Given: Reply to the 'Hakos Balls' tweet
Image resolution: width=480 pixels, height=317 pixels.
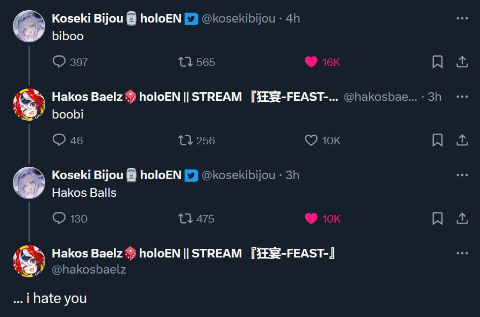Looking at the screenshot, I should (x=59, y=218).
